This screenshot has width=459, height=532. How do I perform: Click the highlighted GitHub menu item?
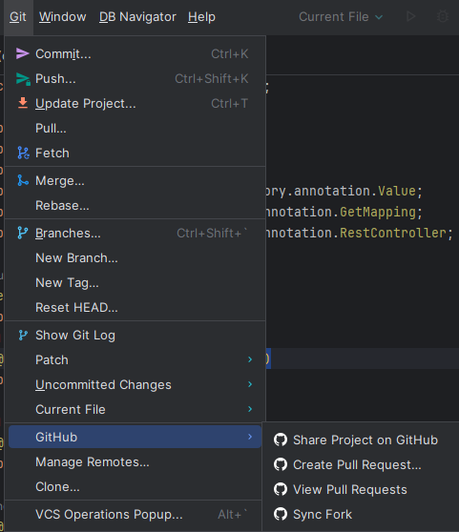click(135, 437)
